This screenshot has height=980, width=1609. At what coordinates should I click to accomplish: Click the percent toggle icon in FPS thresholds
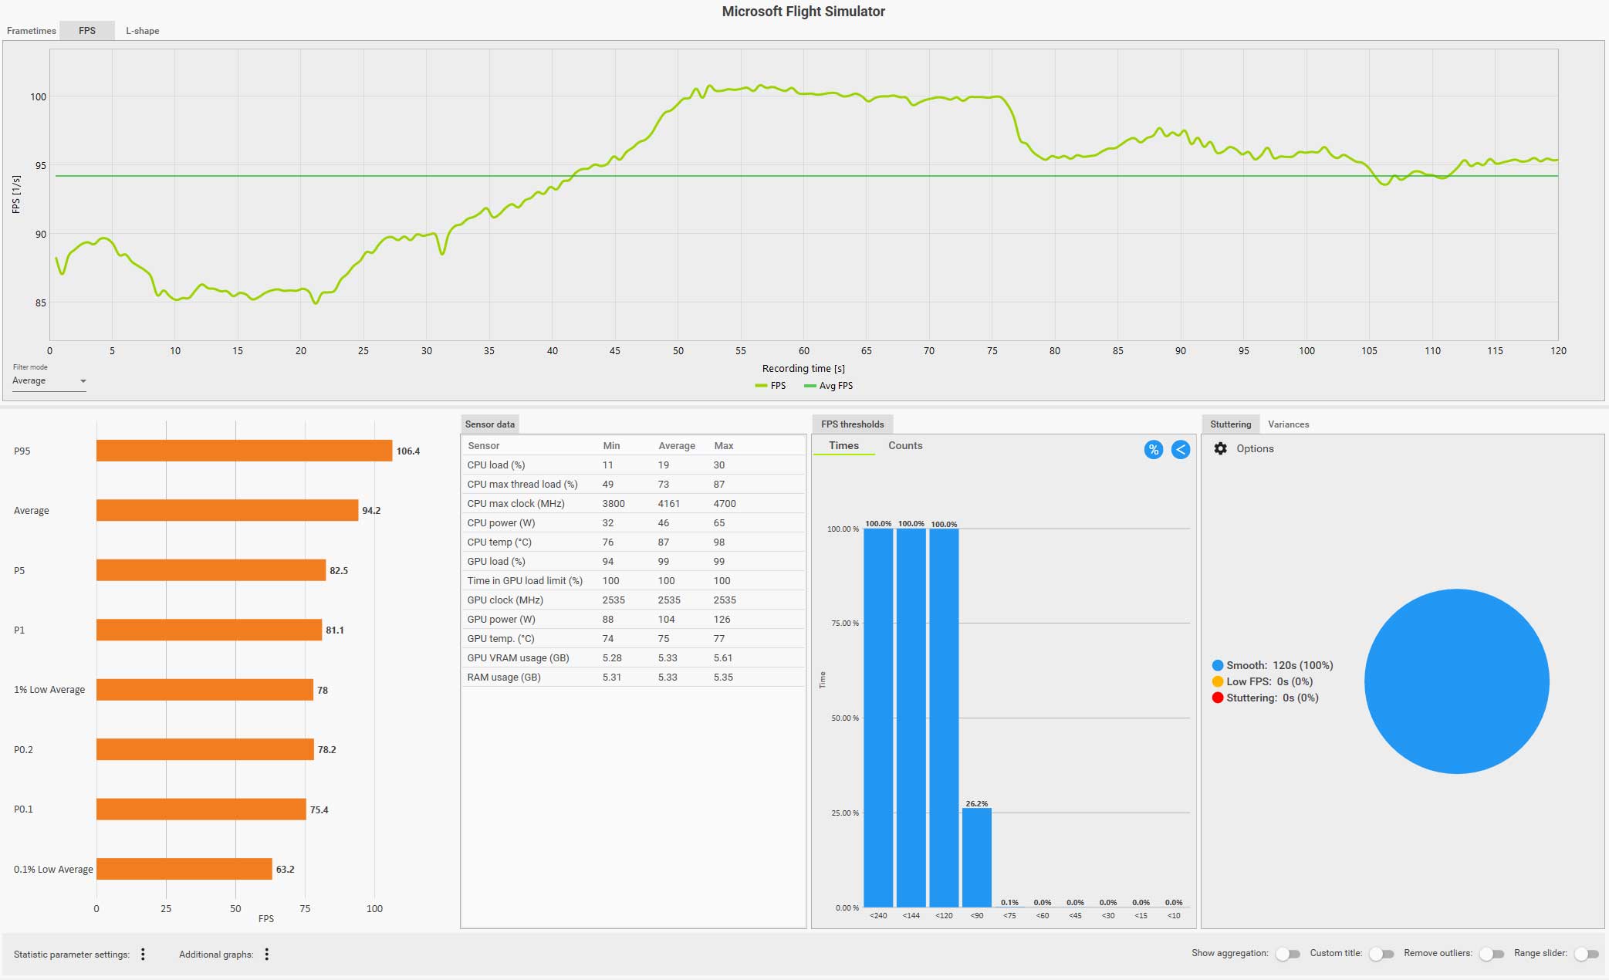tap(1153, 450)
